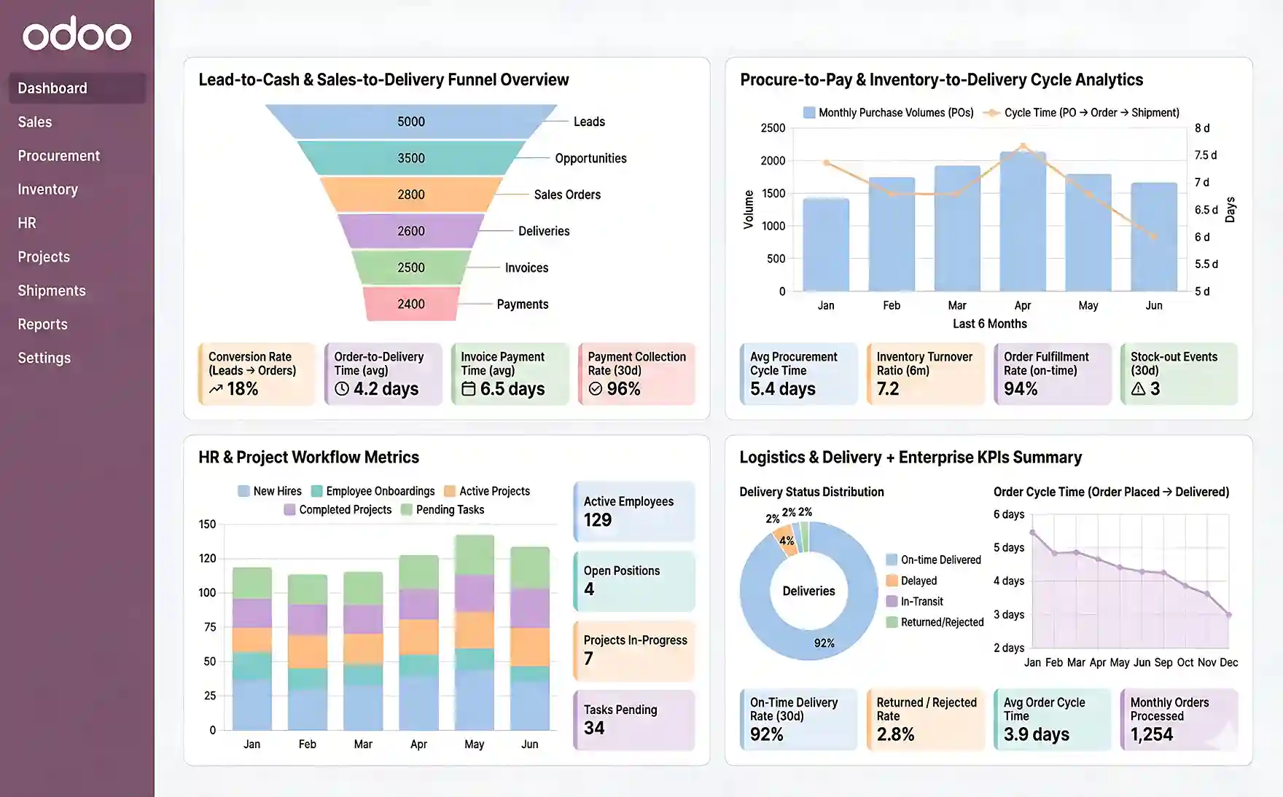
Task: Open the Active Employees 129 card
Action: click(x=634, y=511)
